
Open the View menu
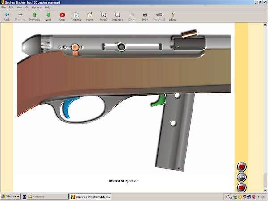[20, 7]
